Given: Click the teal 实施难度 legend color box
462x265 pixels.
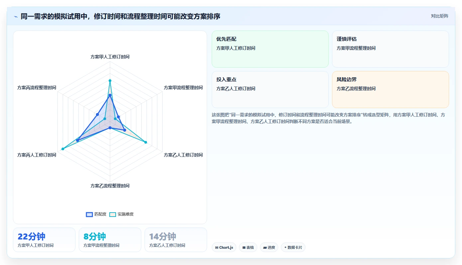Looking at the screenshot, I should point(113,214).
